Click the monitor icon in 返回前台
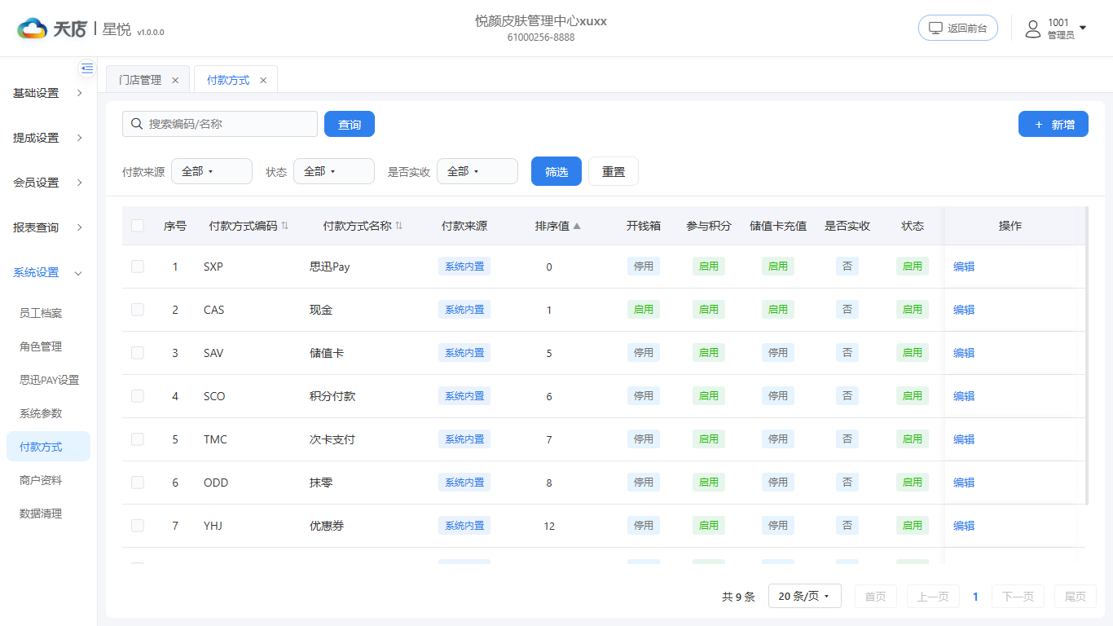This screenshot has width=1113, height=626. click(x=935, y=28)
